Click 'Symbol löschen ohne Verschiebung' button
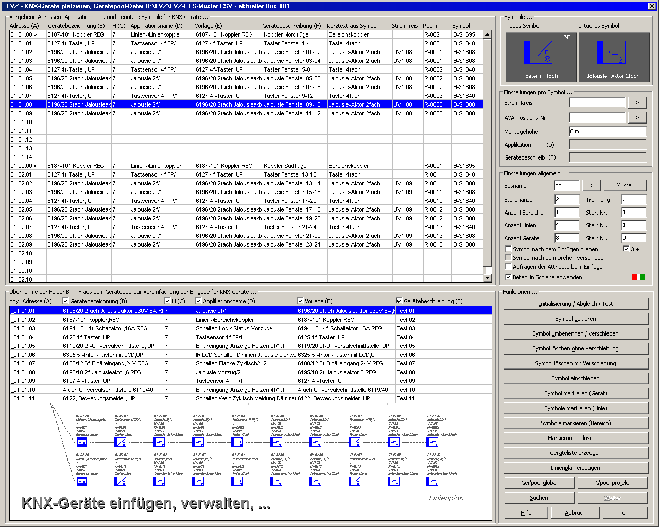The image size is (659, 527). point(576,348)
